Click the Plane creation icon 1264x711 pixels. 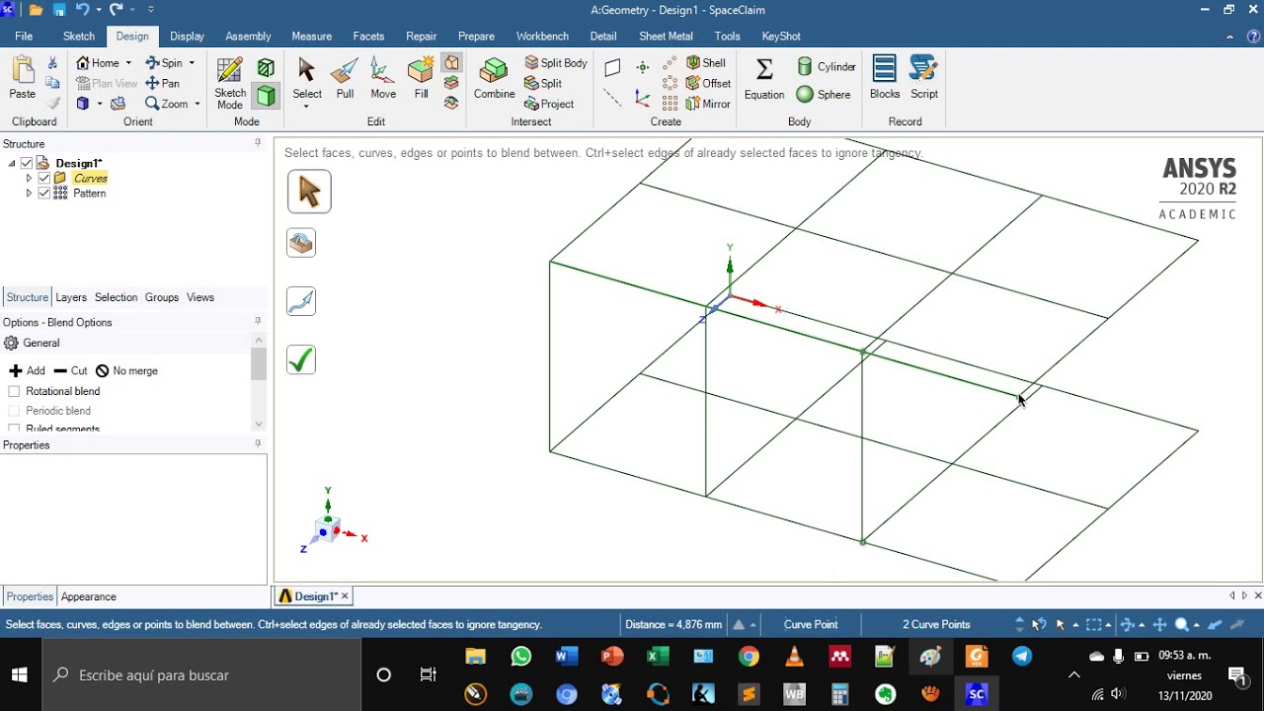tap(612, 68)
